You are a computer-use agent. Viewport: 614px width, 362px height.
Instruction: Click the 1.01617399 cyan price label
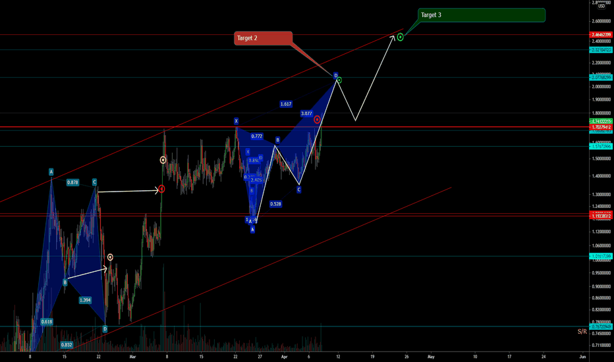[x=601, y=256]
